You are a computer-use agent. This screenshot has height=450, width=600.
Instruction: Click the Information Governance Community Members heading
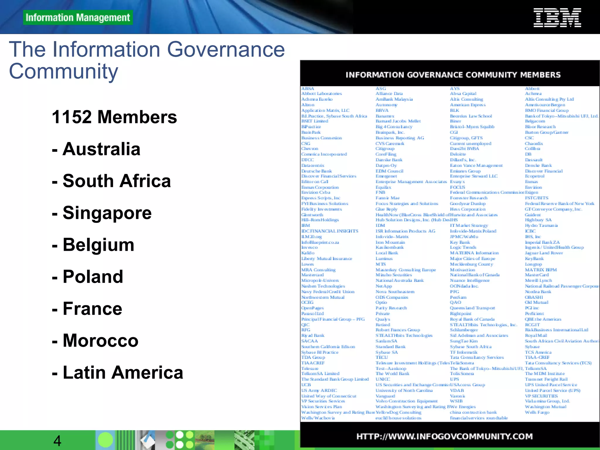[453, 75]
